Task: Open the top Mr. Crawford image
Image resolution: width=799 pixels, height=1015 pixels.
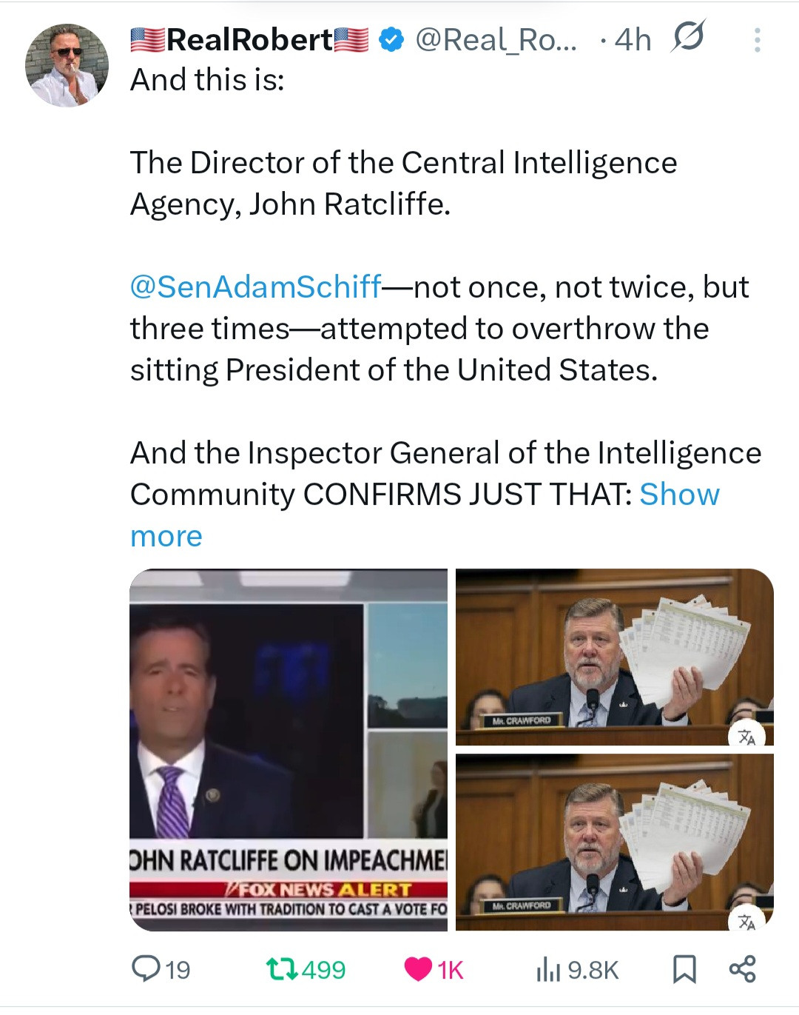Action: pyautogui.click(x=614, y=657)
